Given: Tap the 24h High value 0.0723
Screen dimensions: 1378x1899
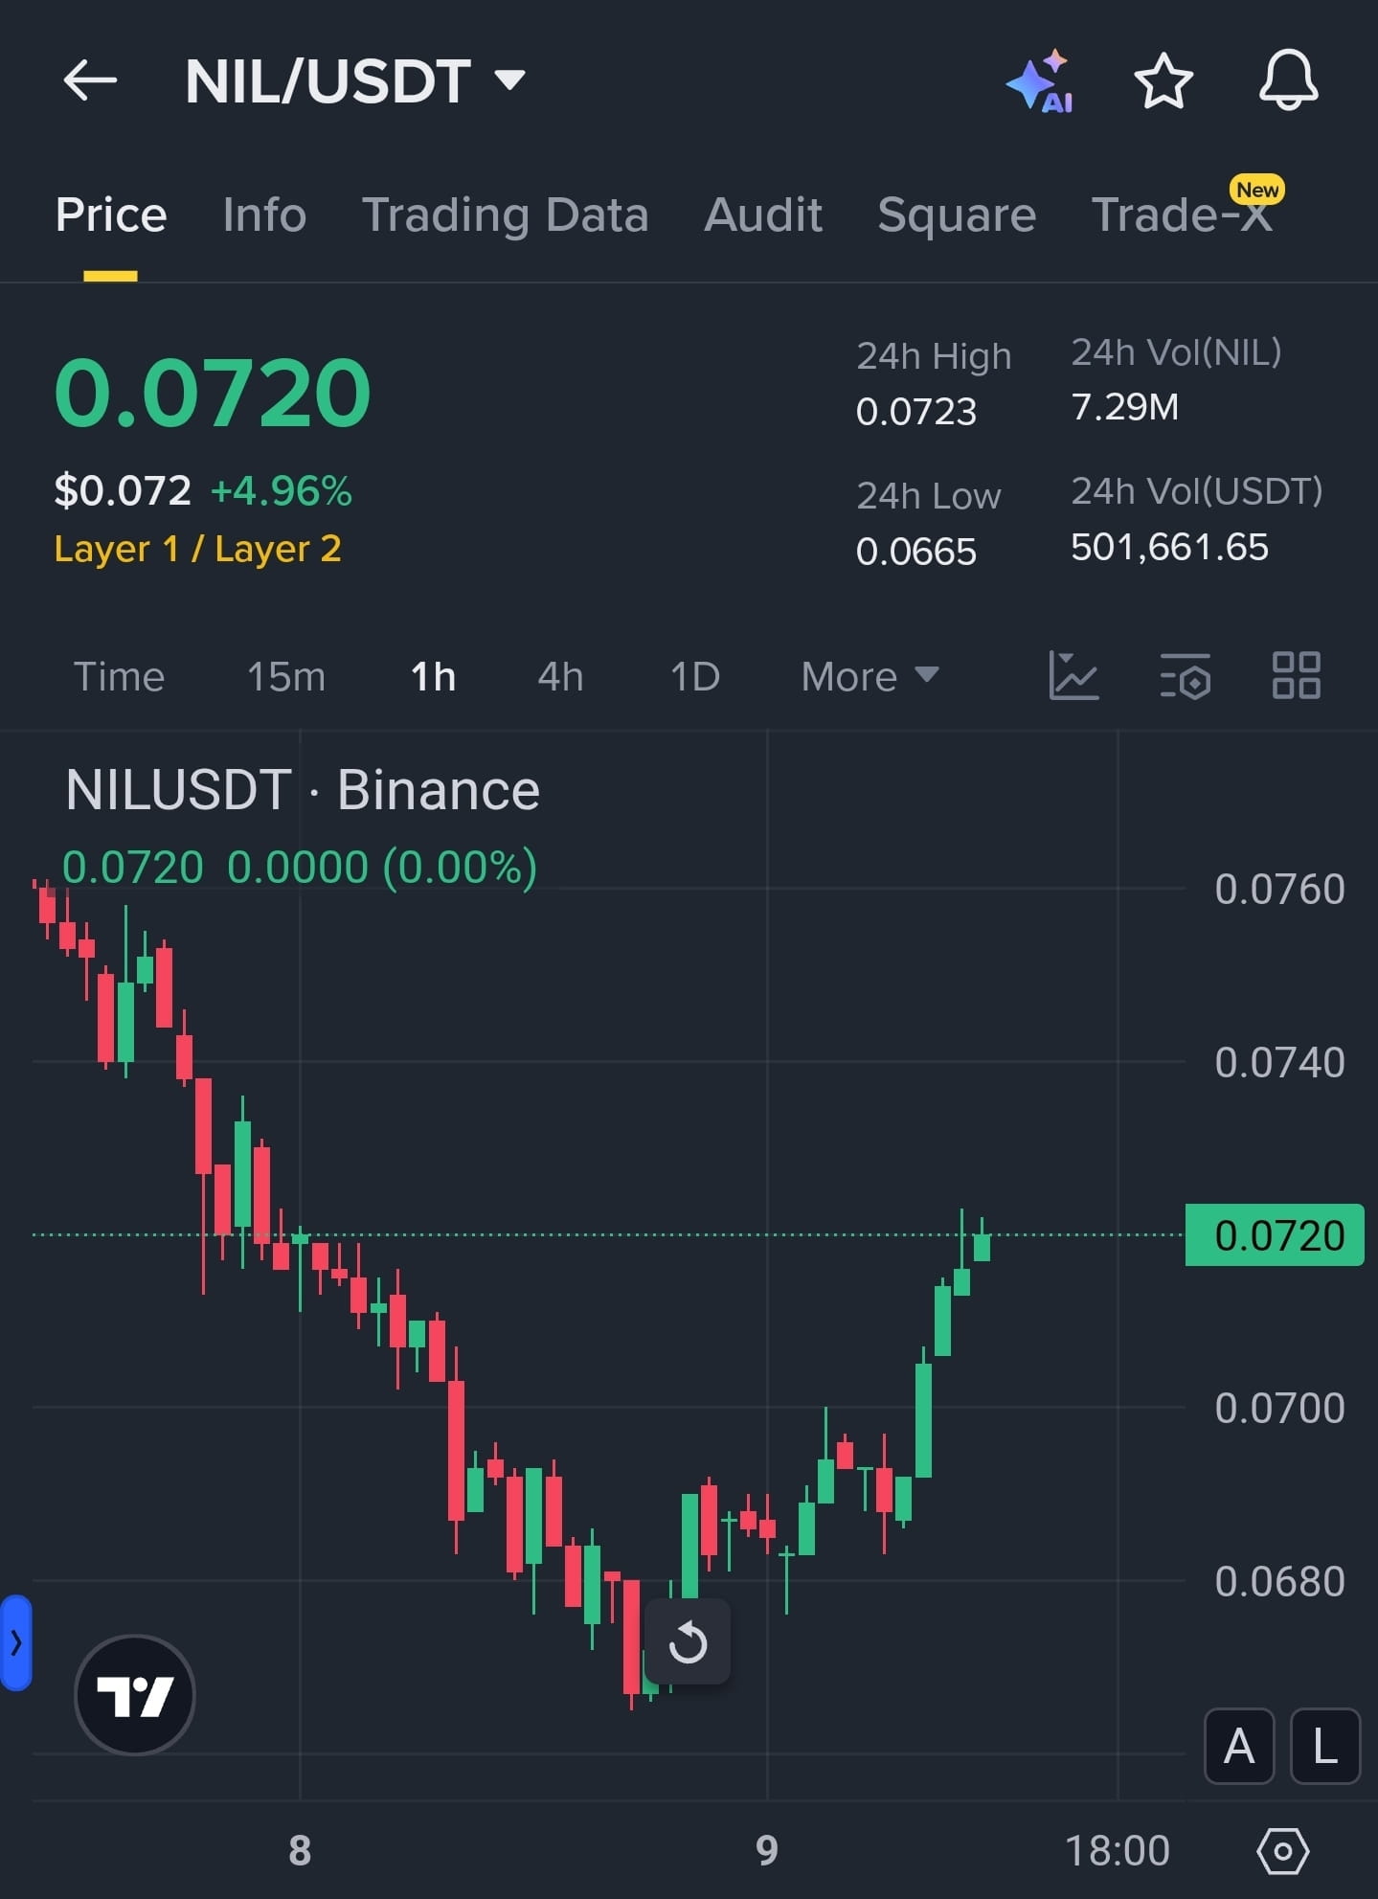Looking at the screenshot, I should coord(916,412).
